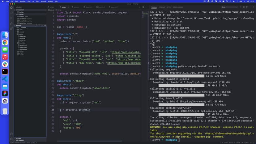Open the Selection menu in menu bar
This screenshot has width=256, height=144.
pyautogui.click(x=22, y=1)
